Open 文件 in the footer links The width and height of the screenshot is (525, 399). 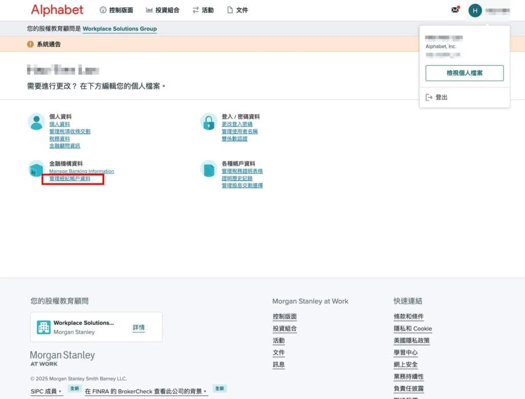tap(278, 353)
